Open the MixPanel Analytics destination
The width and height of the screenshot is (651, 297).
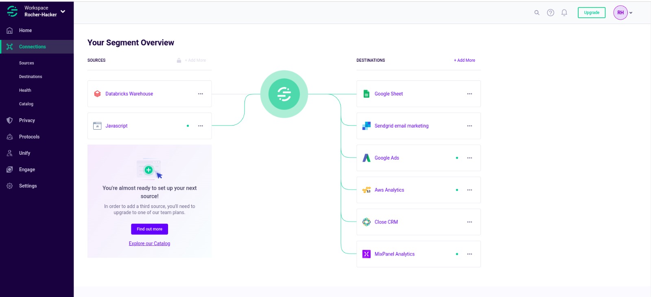395,254
